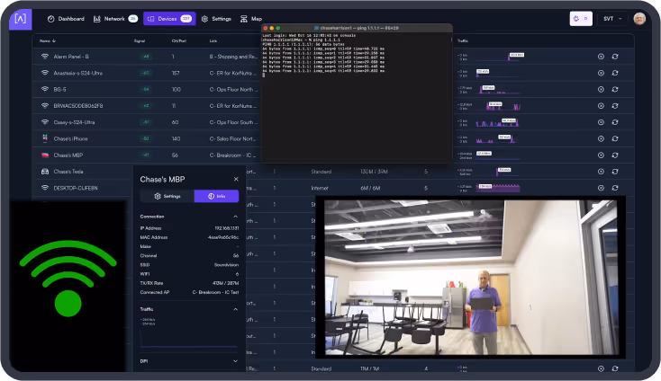Viewport: 661px width, 381px height.
Task: Block the BG-5 device
Action: click(x=602, y=89)
